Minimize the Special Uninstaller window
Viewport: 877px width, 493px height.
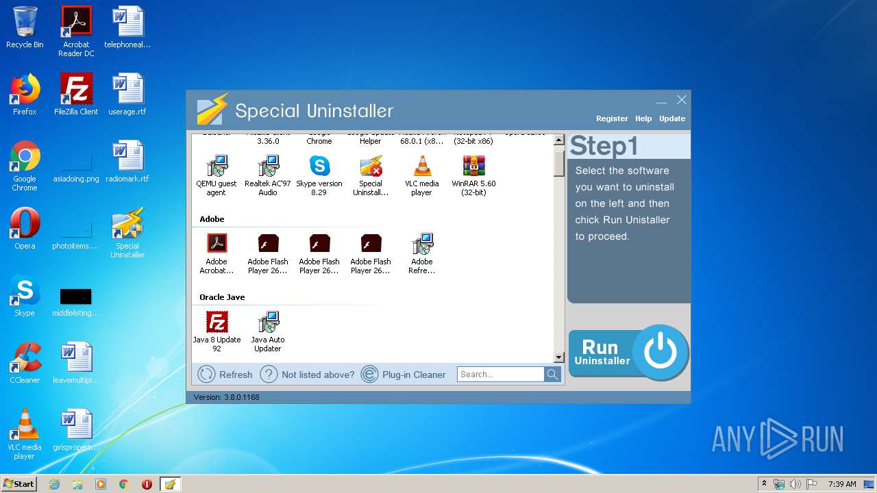[661, 101]
